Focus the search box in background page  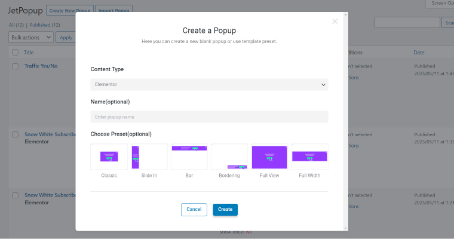pos(407,23)
